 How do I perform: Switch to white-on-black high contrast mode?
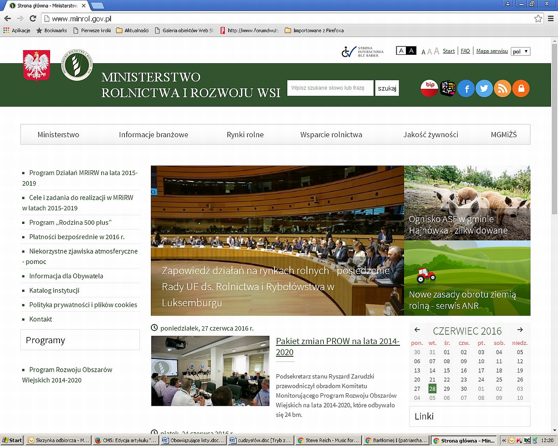[411, 51]
